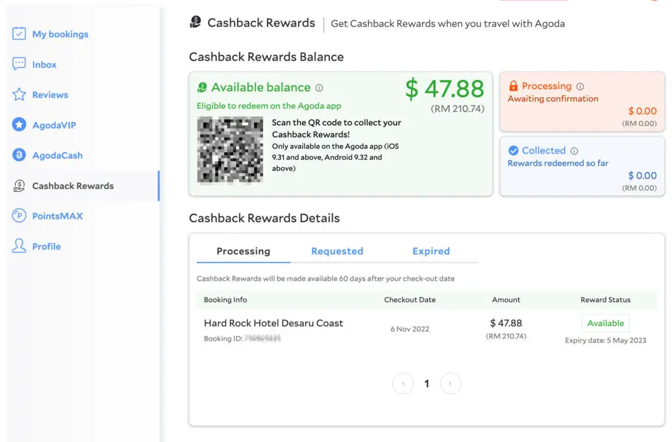This screenshot has width=672, height=442.
Task: Switch to the Expired tab
Action: point(431,251)
